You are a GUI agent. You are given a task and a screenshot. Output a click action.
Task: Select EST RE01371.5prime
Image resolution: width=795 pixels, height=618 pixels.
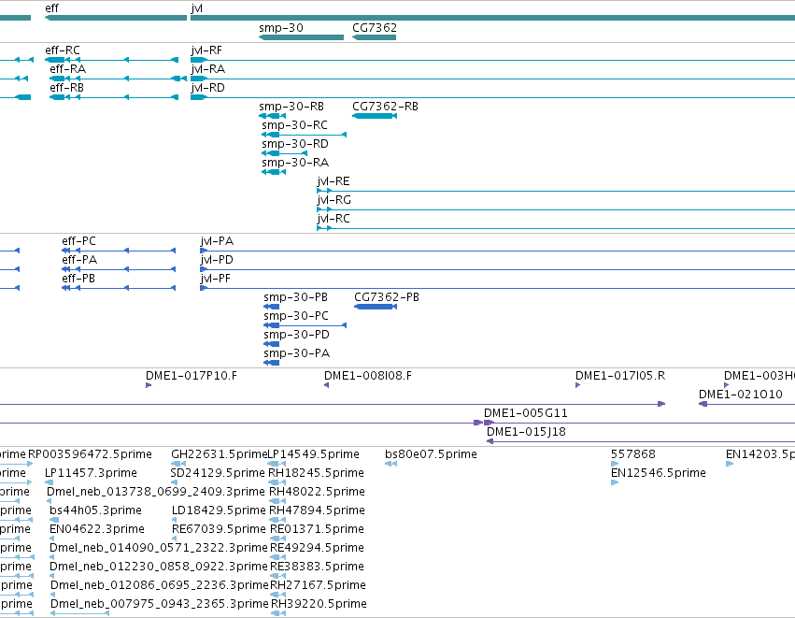(317, 530)
